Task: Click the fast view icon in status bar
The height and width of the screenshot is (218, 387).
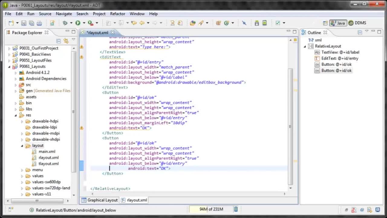Action: click(11, 209)
